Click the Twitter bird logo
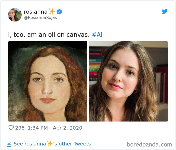Image resolution: width=176 pixels, height=150 pixels. (x=164, y=11)
